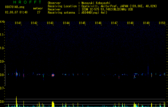Click the HROFFT title text
168x107 pixels.
[27, 2]
